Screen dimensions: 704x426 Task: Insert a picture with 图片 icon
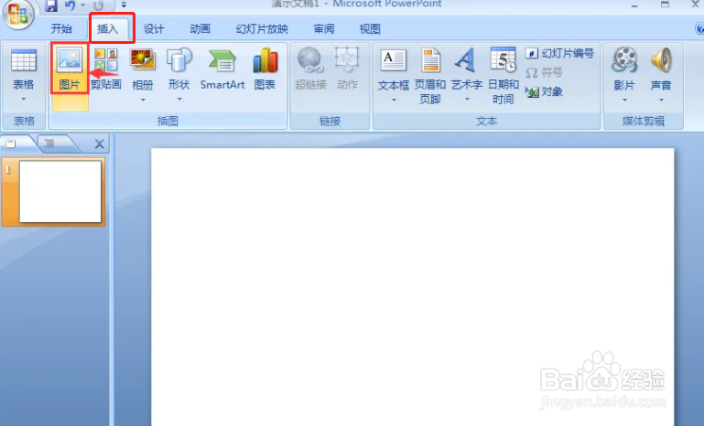[70, 69]
